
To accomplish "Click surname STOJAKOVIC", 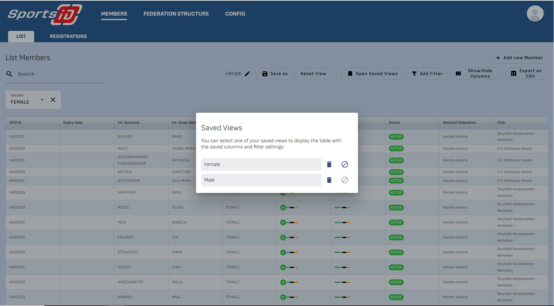I will [x=128, y=252].
